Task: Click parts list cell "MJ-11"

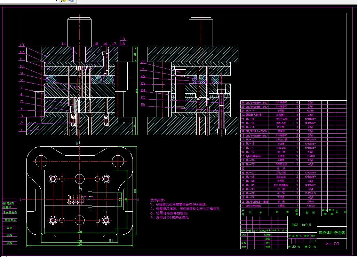Action: coord(250,148)
